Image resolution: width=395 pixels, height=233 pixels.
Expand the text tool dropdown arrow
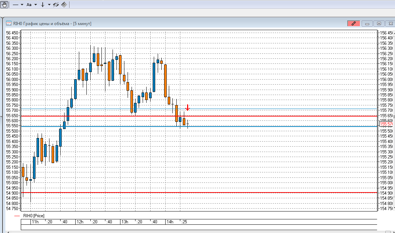coord(35,5)
